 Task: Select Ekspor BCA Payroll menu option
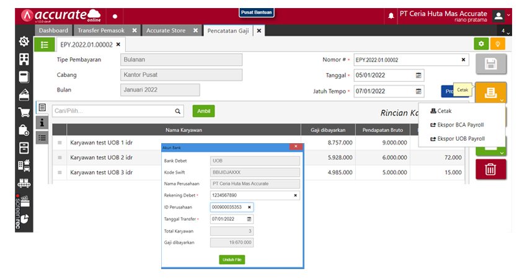(460, 125)
